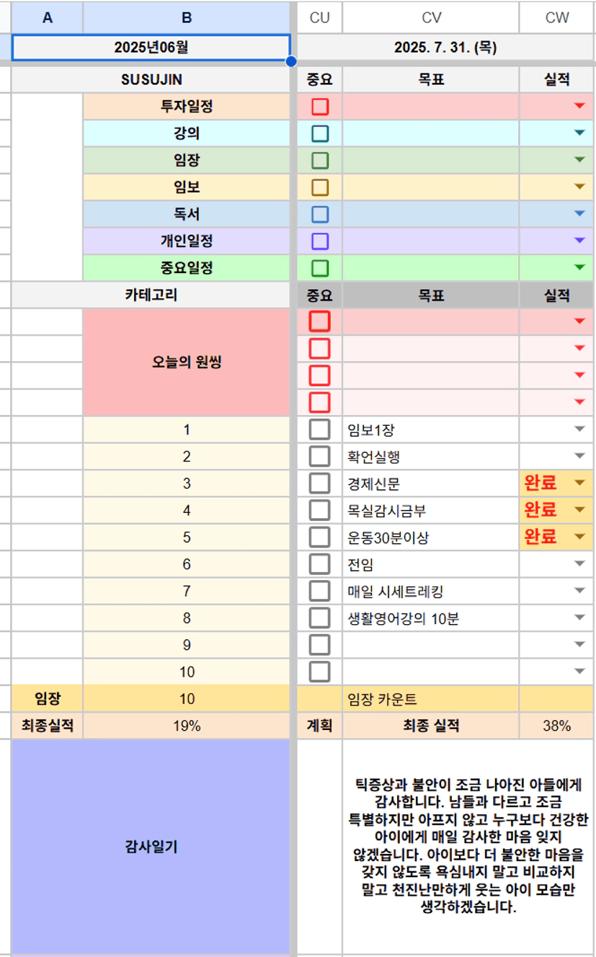Select column header CV
This screenshot has width=596, height=957.
click(431, 17)
